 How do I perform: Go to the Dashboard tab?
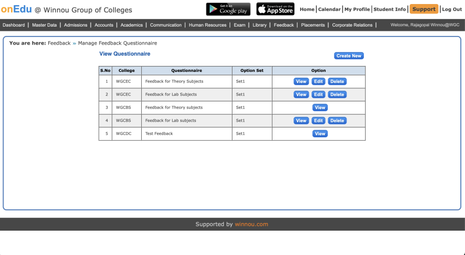click(14, 25)
